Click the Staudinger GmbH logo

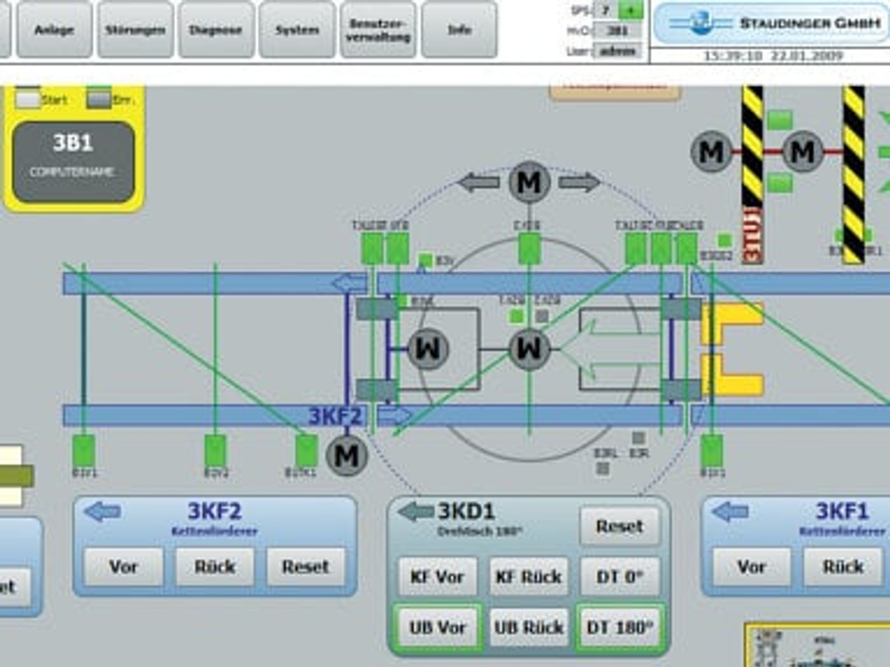[x=771, y=23]
